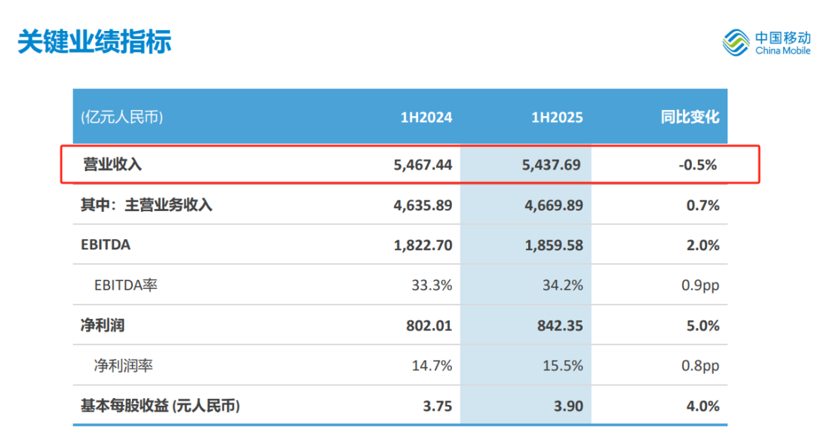Select the 基本每股收益 (元人民币) row label
The width and height of the screenshot is (815, 429).
(x=160, y=406)
